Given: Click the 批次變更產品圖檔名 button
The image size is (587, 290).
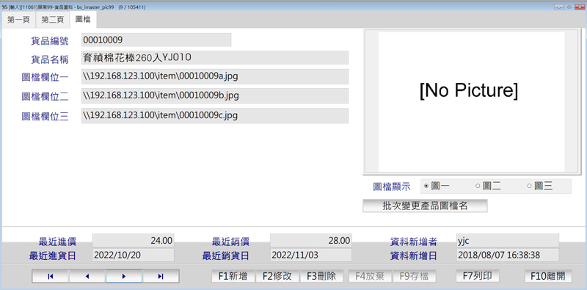Looking at the screenshot, I should (425, 206).
